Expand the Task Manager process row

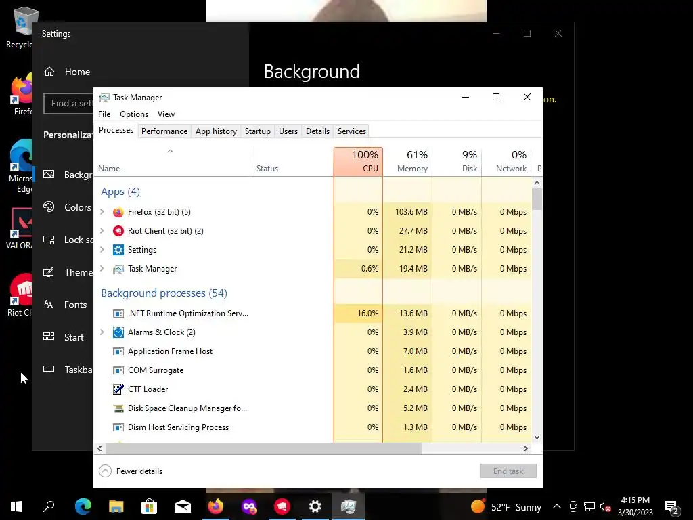tap(102, 268)
